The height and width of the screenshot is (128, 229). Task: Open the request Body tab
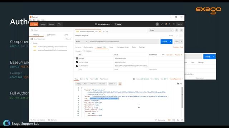[x=111, y=47]
